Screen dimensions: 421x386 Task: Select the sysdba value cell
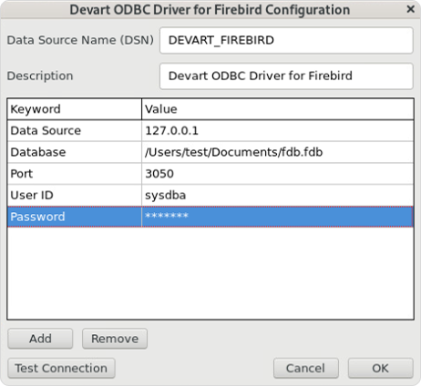point(278,195)
